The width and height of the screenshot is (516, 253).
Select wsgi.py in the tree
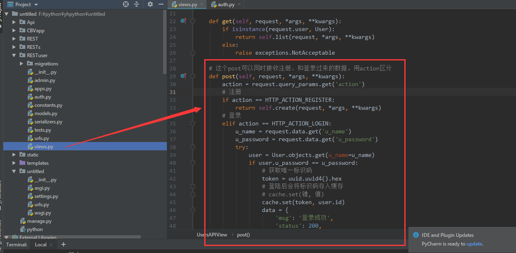pyautogui.click(x=43, y=213)
